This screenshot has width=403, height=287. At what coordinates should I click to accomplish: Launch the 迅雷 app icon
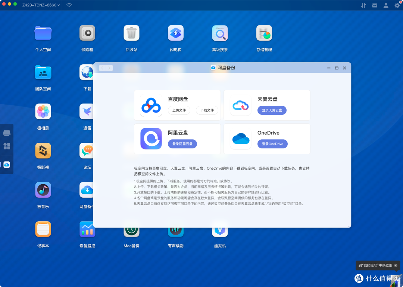pyautogui.click(x=87, y=111)
